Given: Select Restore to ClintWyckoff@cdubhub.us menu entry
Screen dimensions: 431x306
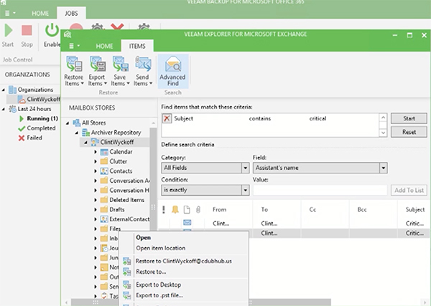Looking at the screenshot, I should pos(182,261).
